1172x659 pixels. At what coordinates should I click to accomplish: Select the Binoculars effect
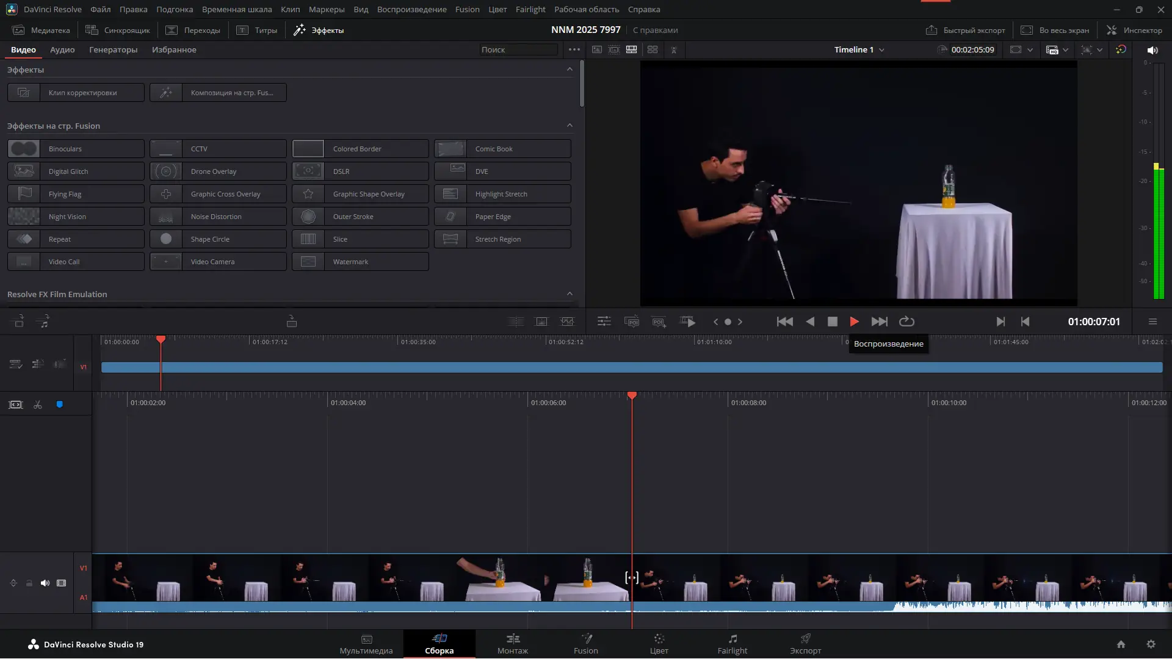(x=76, y=149)
